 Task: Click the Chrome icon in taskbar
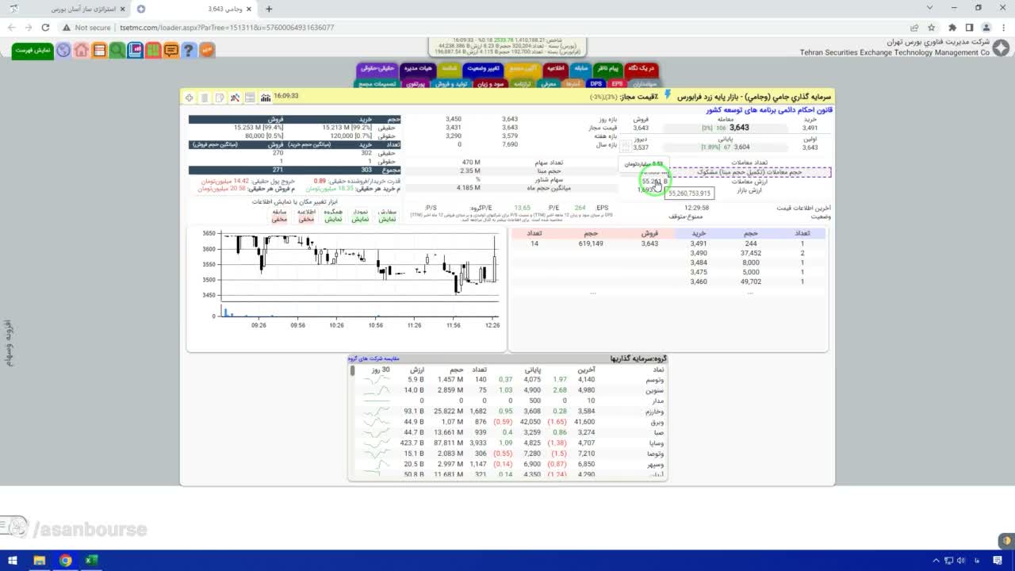pyautogui.click(x=65, y=561)
